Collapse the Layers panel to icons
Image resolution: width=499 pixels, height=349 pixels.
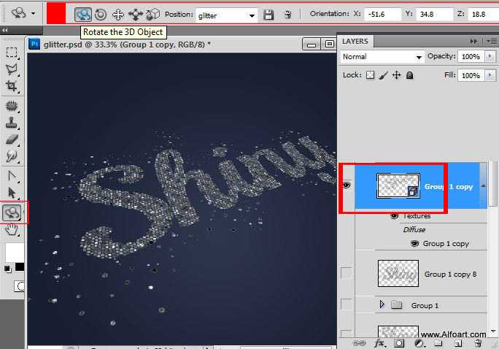coord(473,41)
